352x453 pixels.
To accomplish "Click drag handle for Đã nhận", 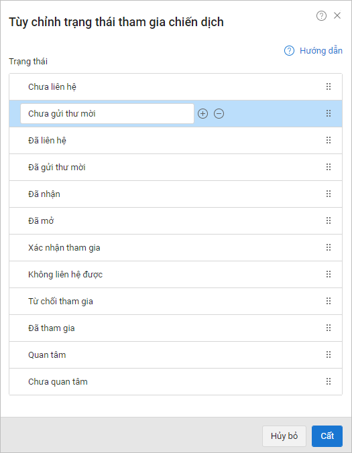I will (329, 194).
